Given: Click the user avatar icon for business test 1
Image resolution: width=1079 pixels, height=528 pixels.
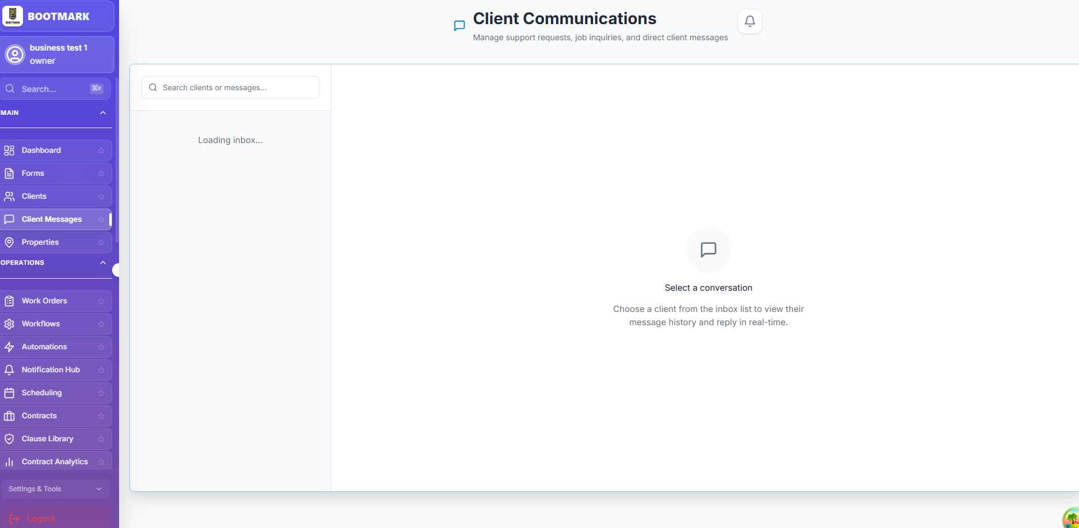Looking at the screenshot, I should pyautogui.click(x=15, y=55).
